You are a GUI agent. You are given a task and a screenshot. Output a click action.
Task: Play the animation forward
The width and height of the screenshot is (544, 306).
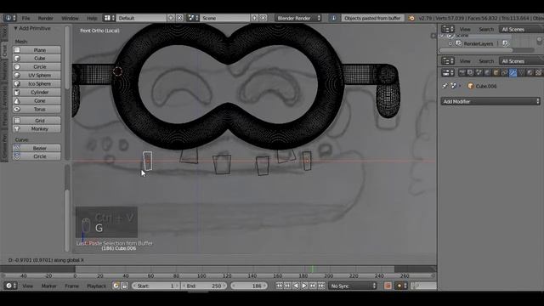[x=304, y=286]
